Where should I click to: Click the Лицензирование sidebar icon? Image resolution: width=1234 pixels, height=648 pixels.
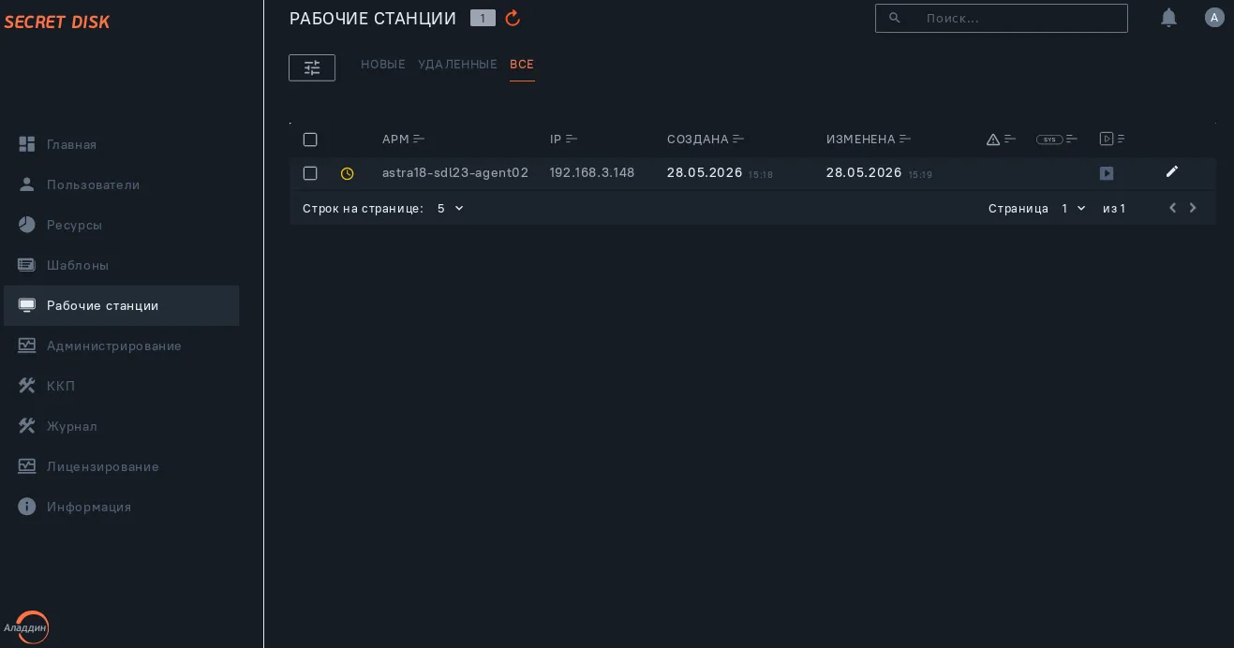pos(27,466)
